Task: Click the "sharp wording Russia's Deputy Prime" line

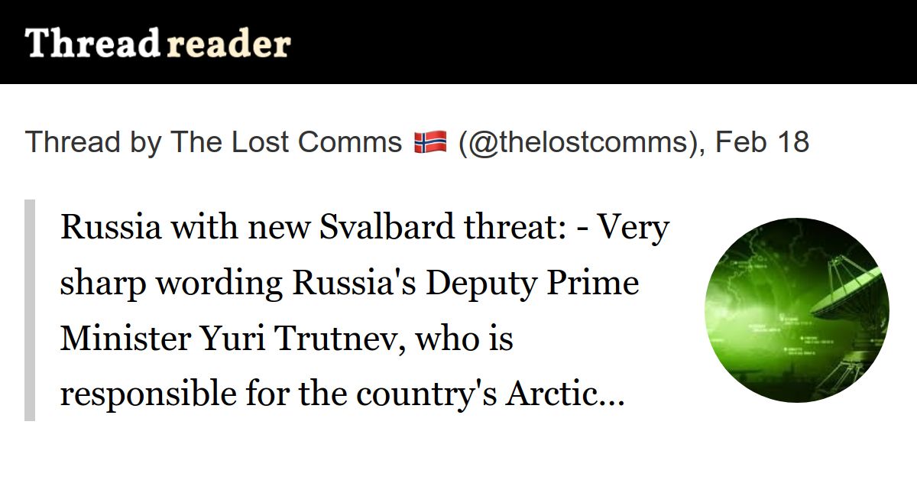Action: [349, 284]
